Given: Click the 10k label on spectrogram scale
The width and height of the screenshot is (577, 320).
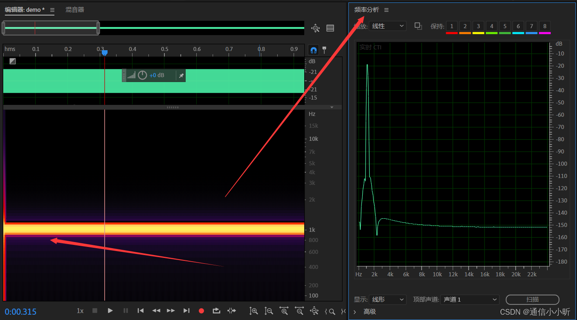Looking at the screenshot, I should click(314, 139).
